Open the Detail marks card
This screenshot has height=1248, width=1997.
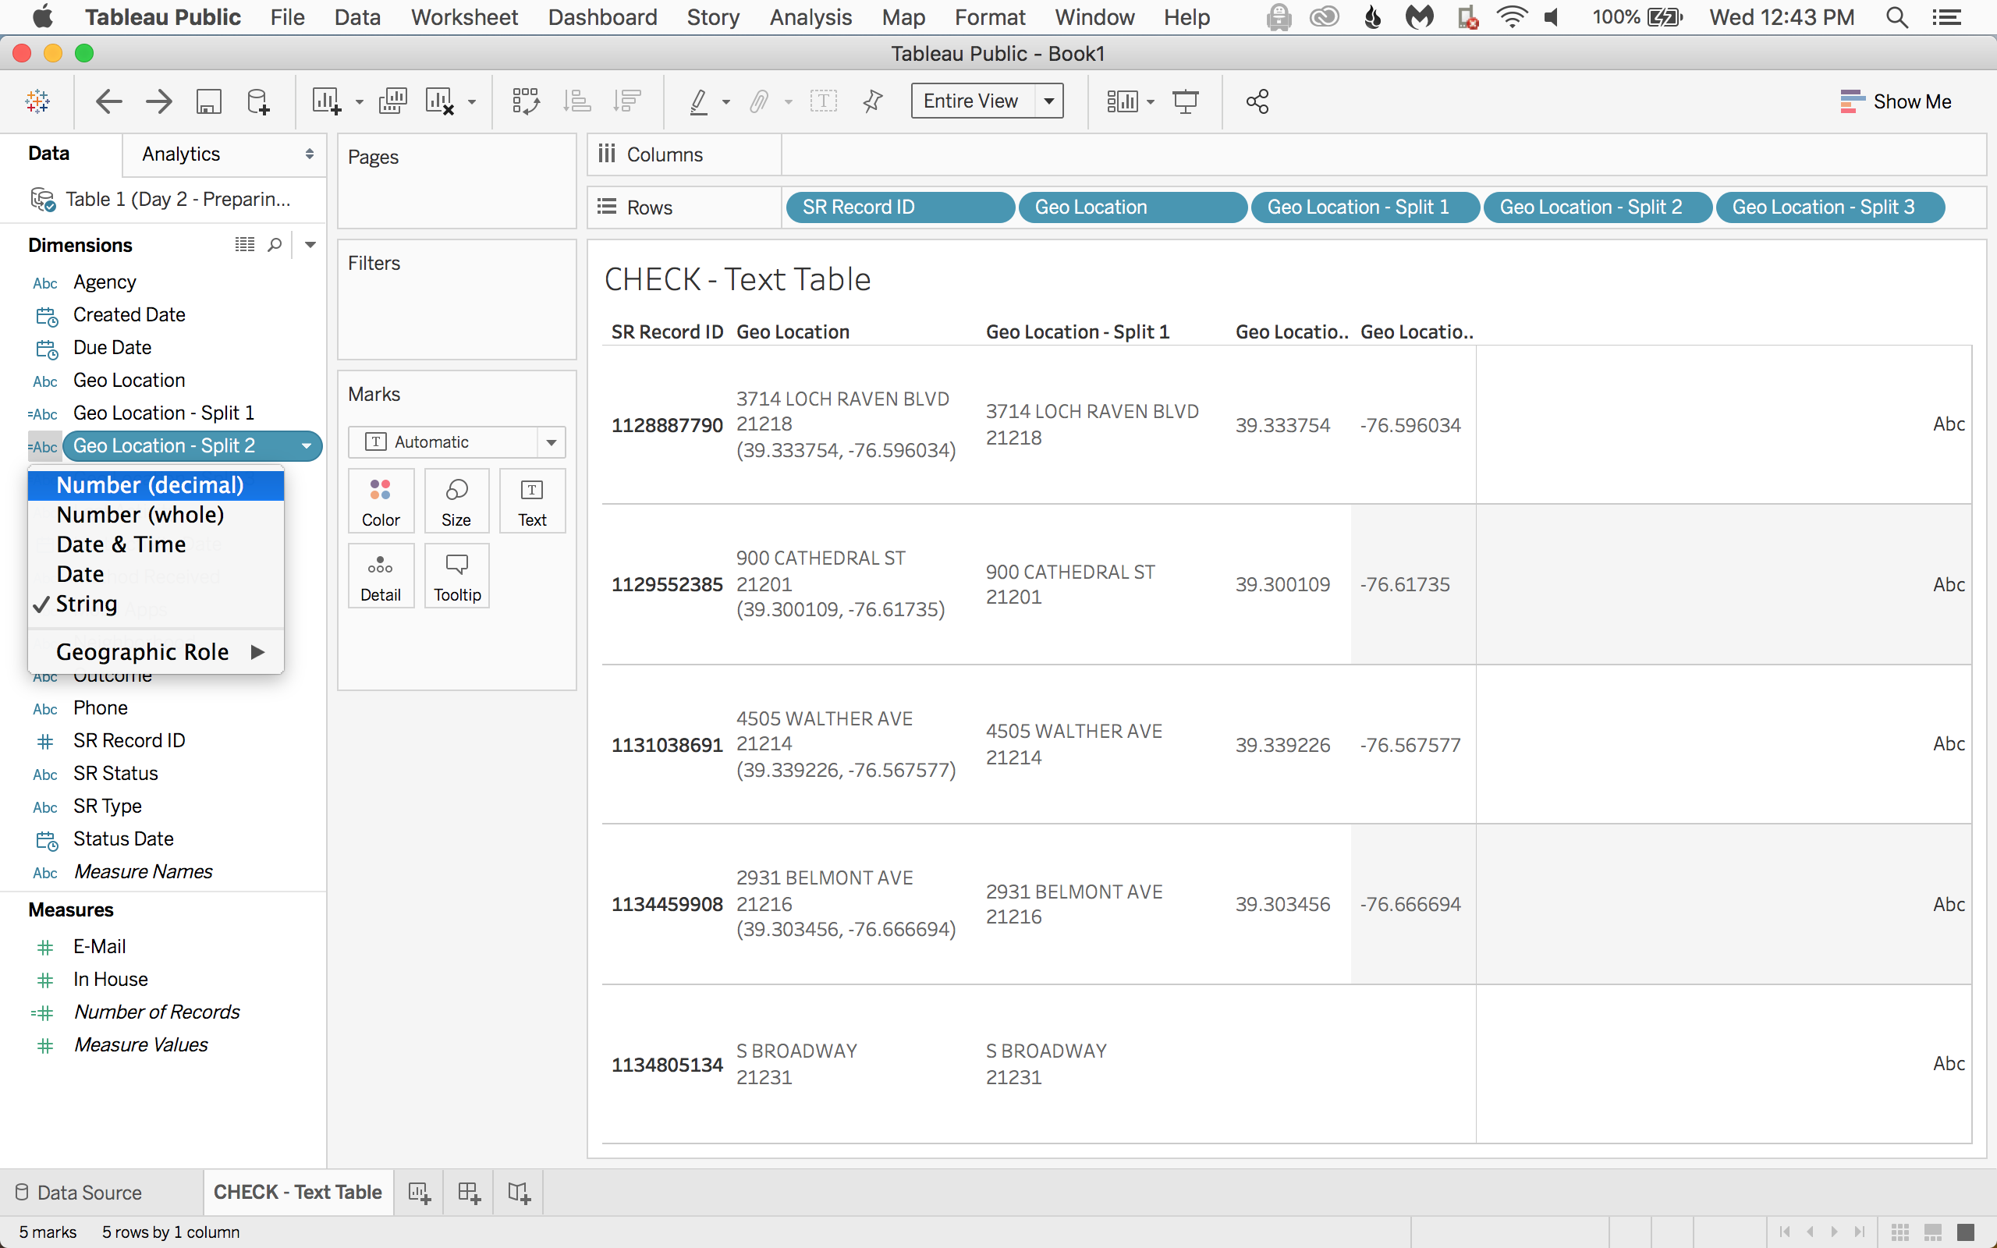(x=381, y=577)
